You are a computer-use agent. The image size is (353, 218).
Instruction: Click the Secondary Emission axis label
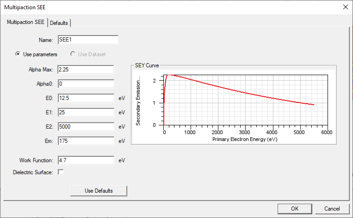[138, 100]
